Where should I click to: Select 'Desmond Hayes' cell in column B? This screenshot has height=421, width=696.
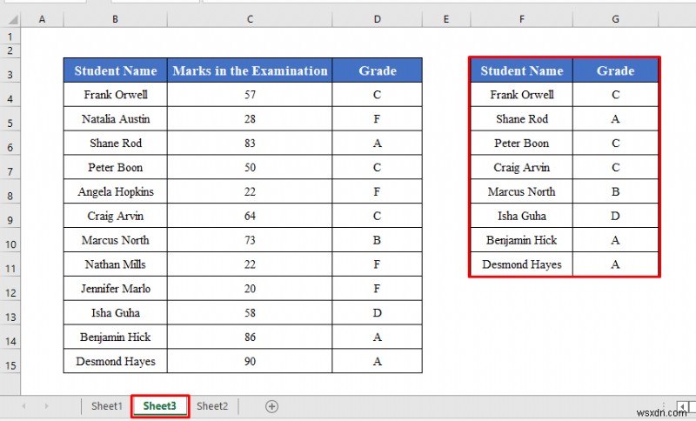tap(116, 361)
